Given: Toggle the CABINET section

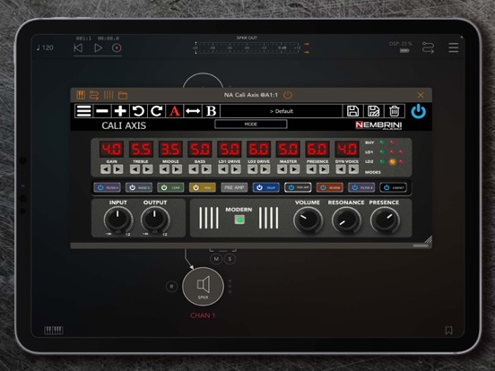Looking at the screenshot, I should pyautogui.click(x=393, y=187).
